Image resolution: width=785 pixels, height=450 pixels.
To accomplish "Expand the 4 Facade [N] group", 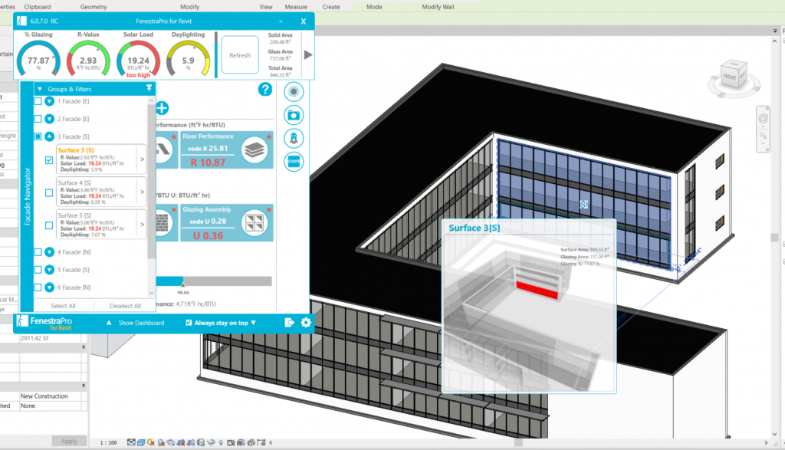I will 49,251.
